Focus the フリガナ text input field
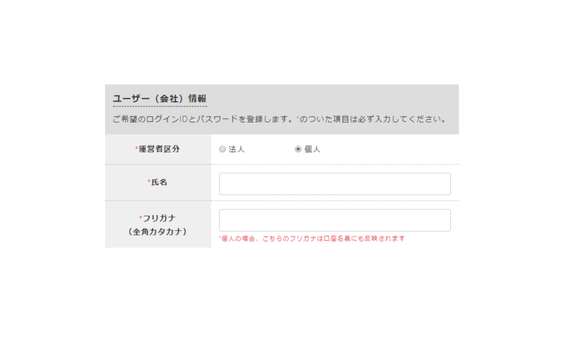Screen dimensions: 583x343 pos(334,220)
